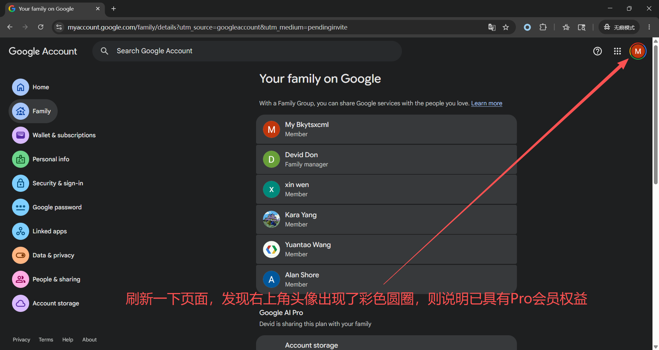Open xin wen member row

click(386, 189)
